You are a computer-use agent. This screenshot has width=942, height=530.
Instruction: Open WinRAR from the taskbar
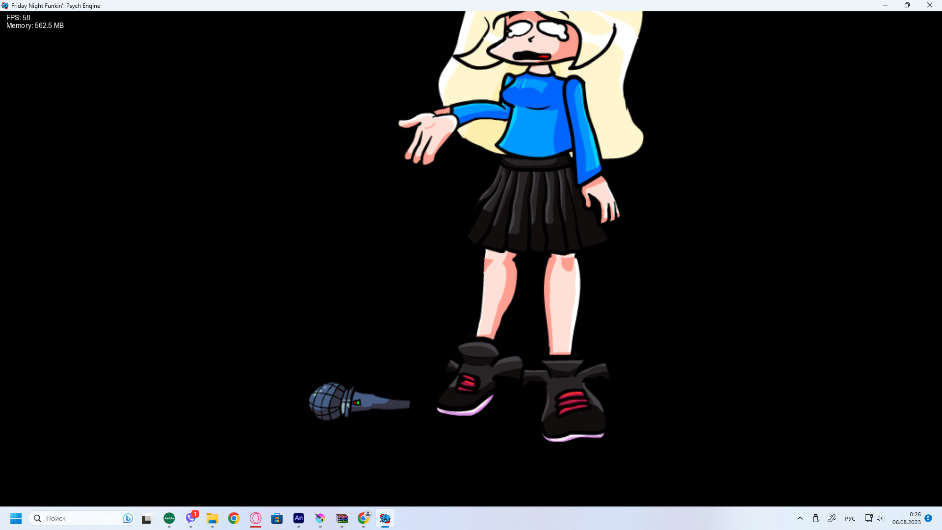click(342, 518)
